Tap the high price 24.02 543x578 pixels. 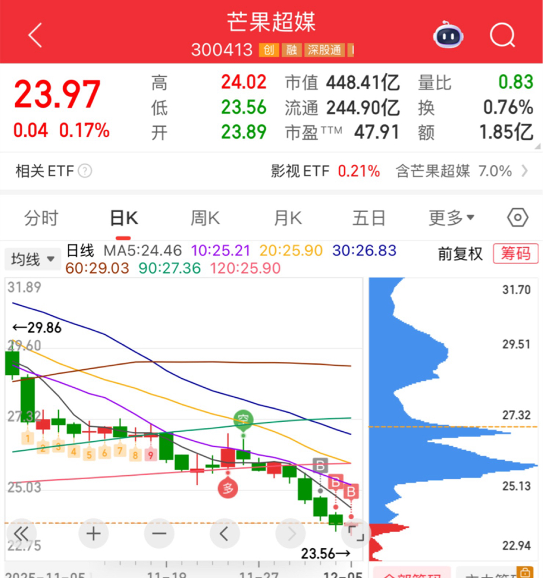click(x=244, y=82)
